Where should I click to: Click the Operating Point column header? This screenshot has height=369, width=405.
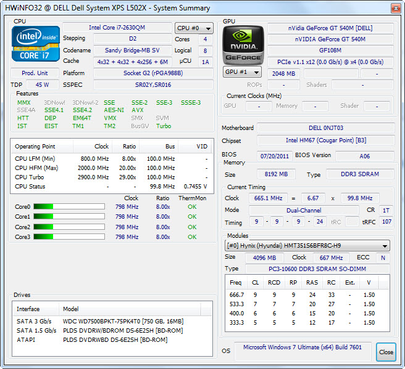(42, 147)
